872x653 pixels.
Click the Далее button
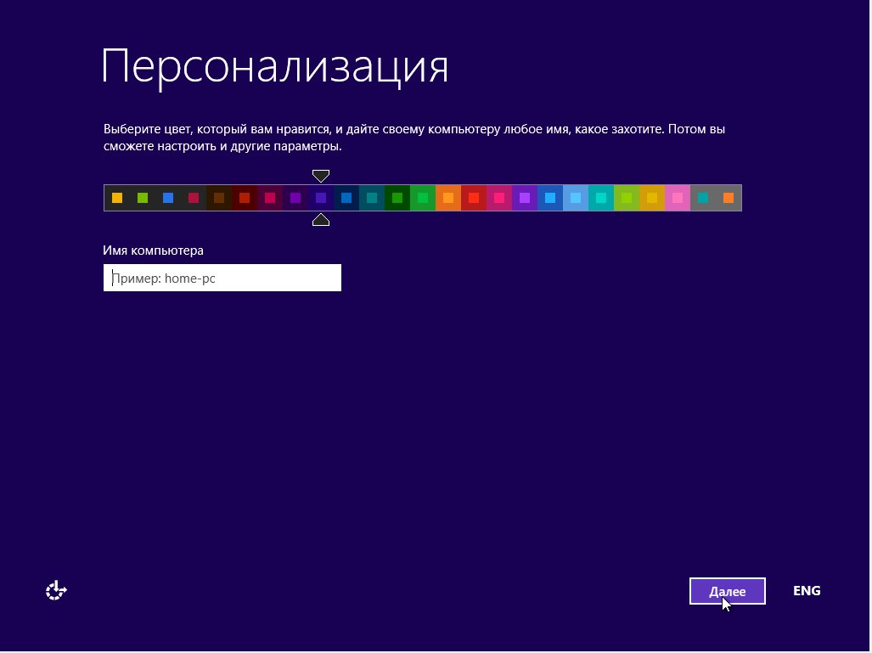[x=729, y=593]
